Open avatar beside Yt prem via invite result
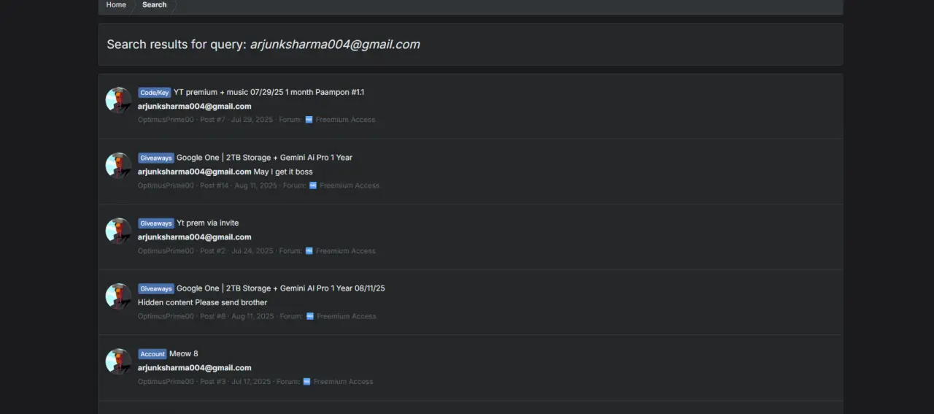Image resolution: width=934 pixels, height=414 pixels. [x=118, y=231]
